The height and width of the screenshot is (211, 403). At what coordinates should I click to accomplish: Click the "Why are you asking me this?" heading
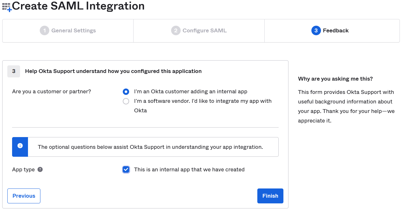point(335,79)
